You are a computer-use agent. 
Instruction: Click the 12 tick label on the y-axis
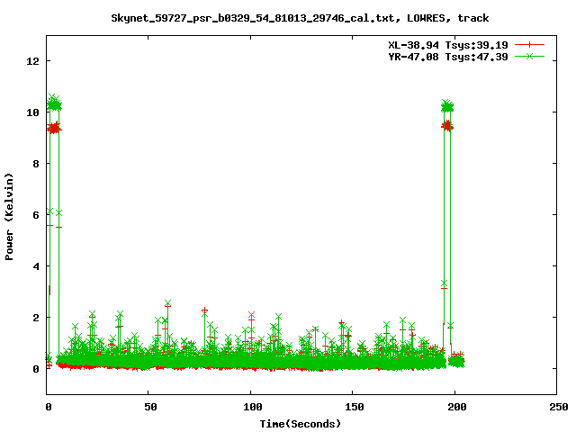33,61
